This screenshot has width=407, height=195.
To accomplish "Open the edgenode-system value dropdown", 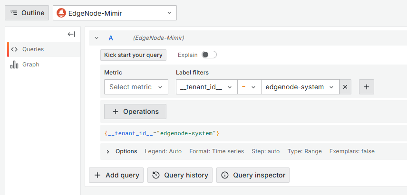I will pyautogui.click(x=300, y=87).
